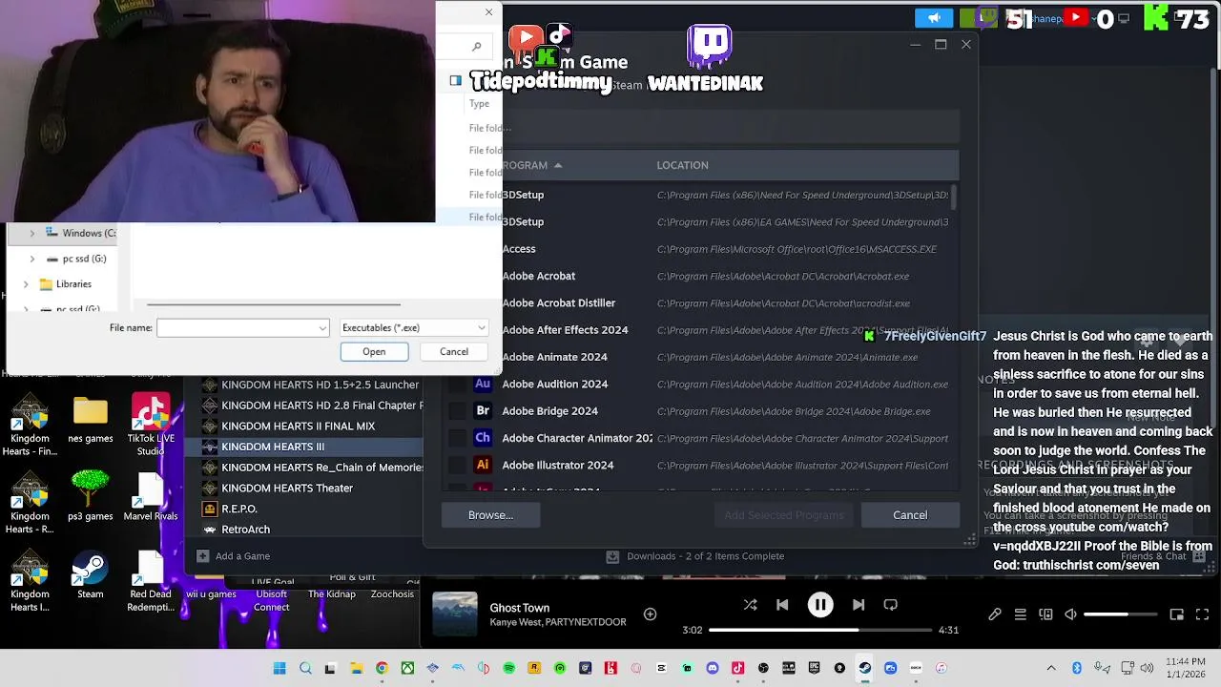Open taskbar search
1221x687 pixels.
pyautogui.click(x=305, y=668)
